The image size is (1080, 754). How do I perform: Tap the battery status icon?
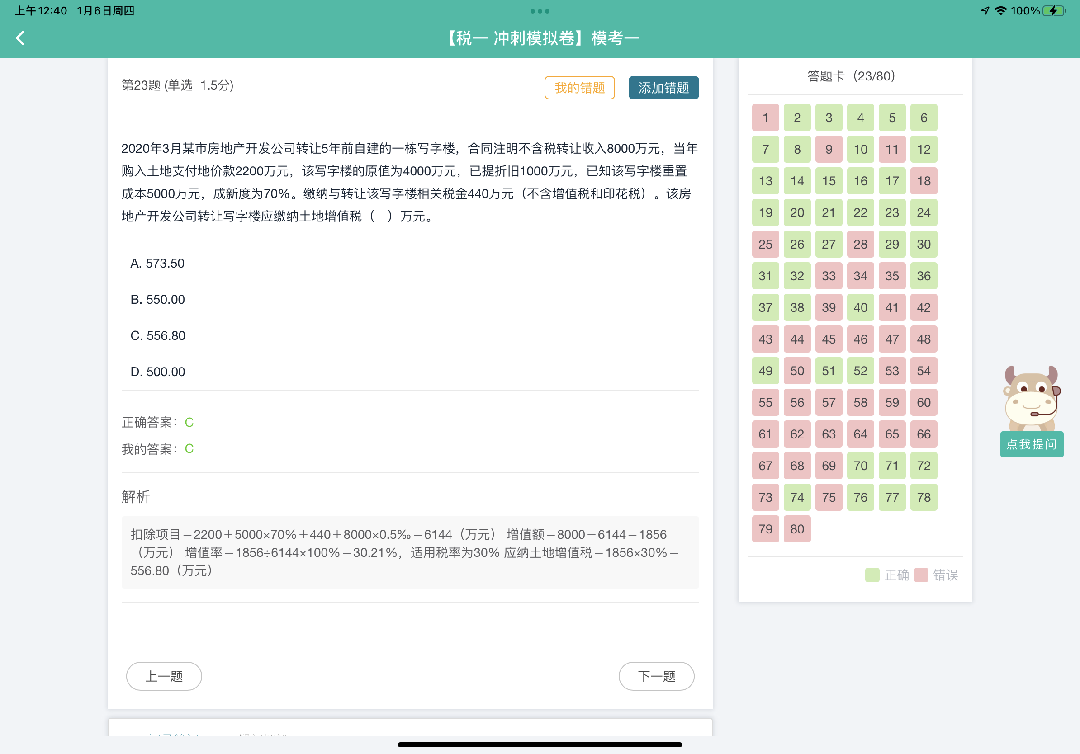1054,11
